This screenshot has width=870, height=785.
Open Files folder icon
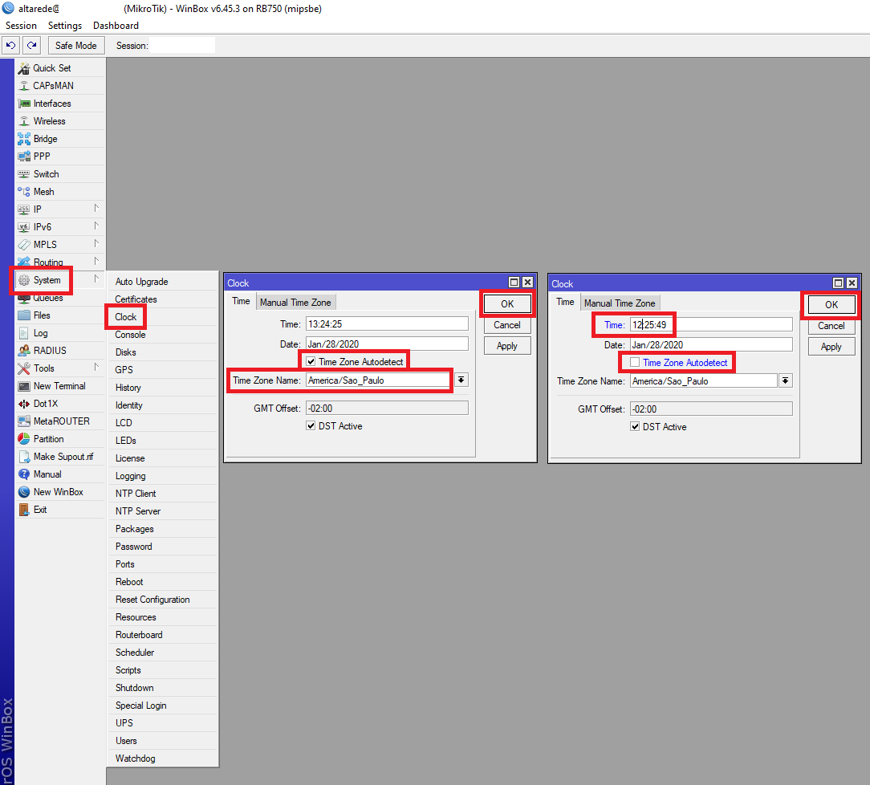pos(24,315)
